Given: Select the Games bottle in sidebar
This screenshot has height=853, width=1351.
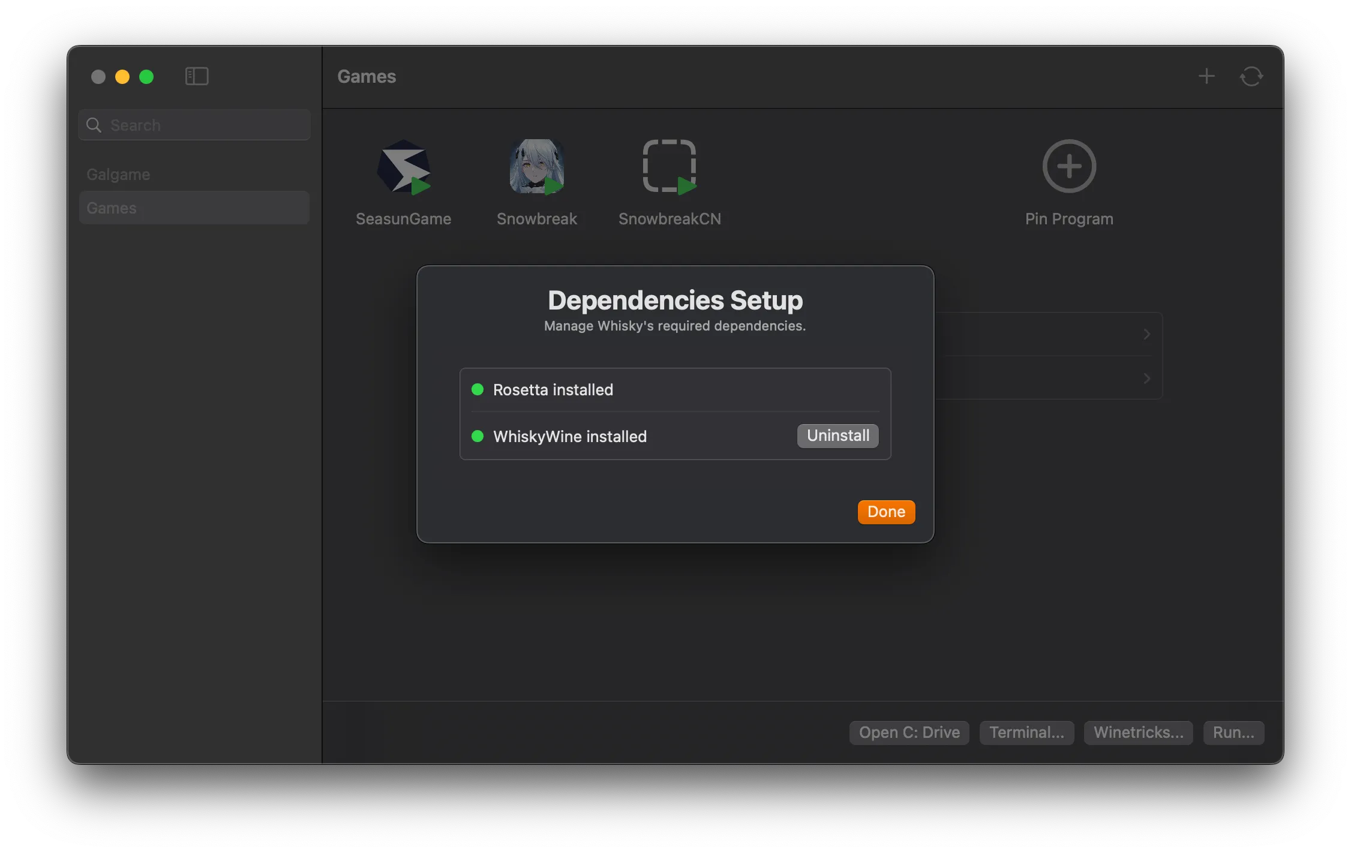Looking at the screenshot, I should coord(112,208).
